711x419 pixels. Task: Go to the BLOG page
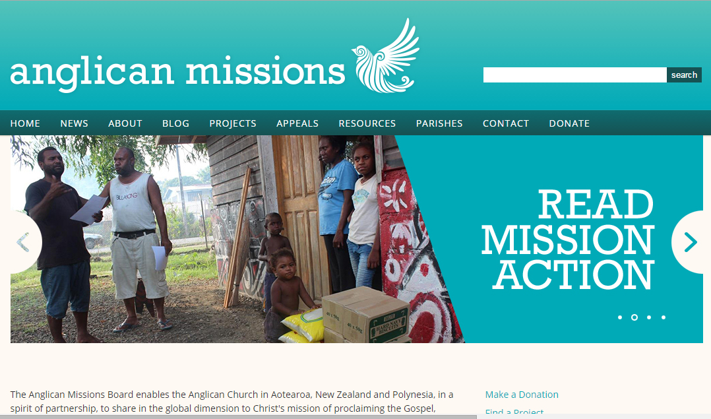point(176,123)
